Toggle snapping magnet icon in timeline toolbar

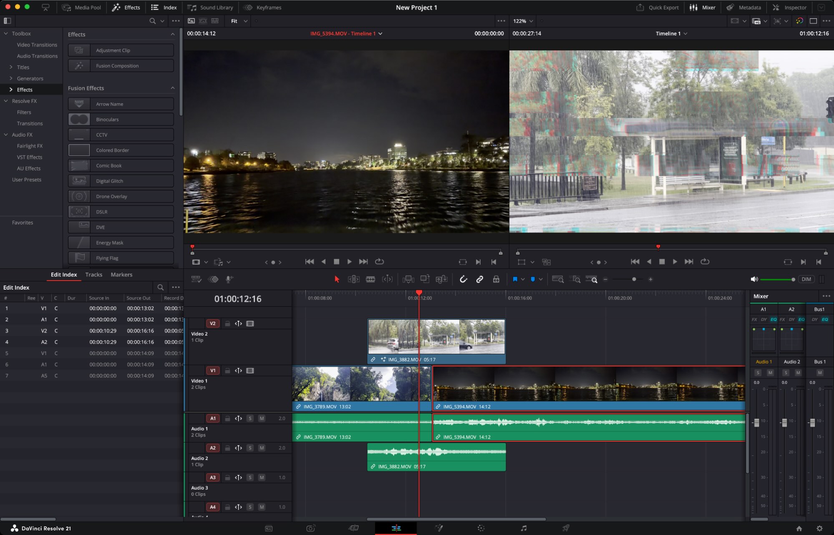(x=463, y=279)
